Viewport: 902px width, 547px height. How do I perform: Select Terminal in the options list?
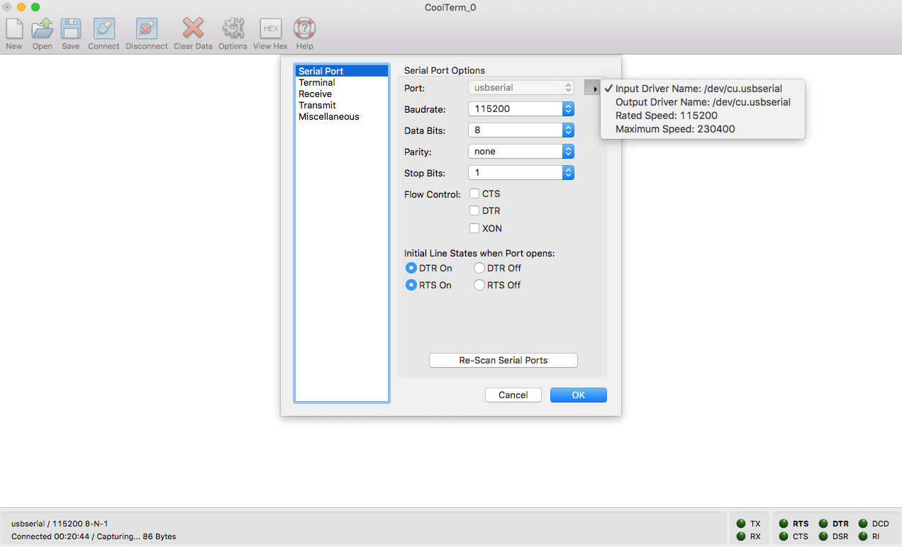coord(317,83)
